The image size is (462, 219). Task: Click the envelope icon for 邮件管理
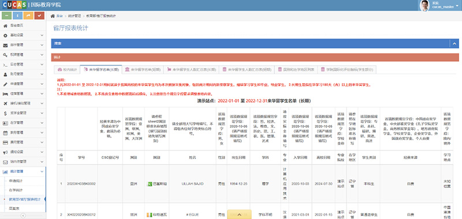click(5, 45)
